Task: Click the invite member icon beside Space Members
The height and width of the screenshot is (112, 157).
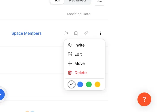Action: (x=66, y=33)
